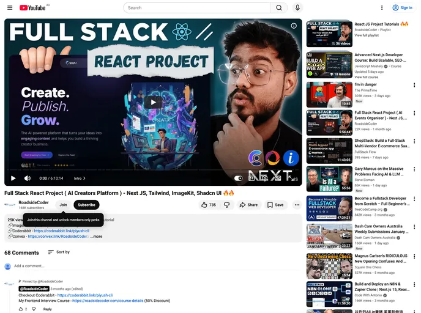Dislike the pinned comment

pos(34,309)
